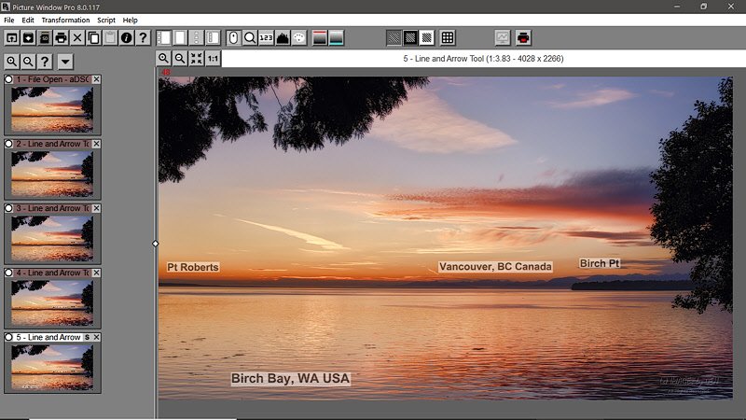Click the cyan gradient swatch in toolbar
The height and width of the screenshot is (420, 746).
pos(336,38)
